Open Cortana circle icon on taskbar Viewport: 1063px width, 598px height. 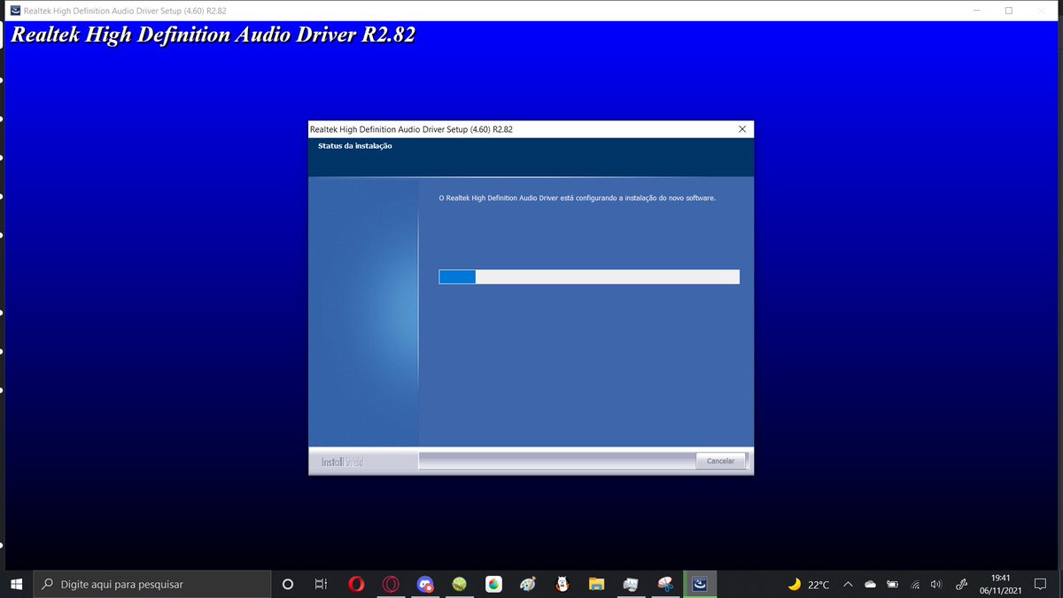coord(287,585)
